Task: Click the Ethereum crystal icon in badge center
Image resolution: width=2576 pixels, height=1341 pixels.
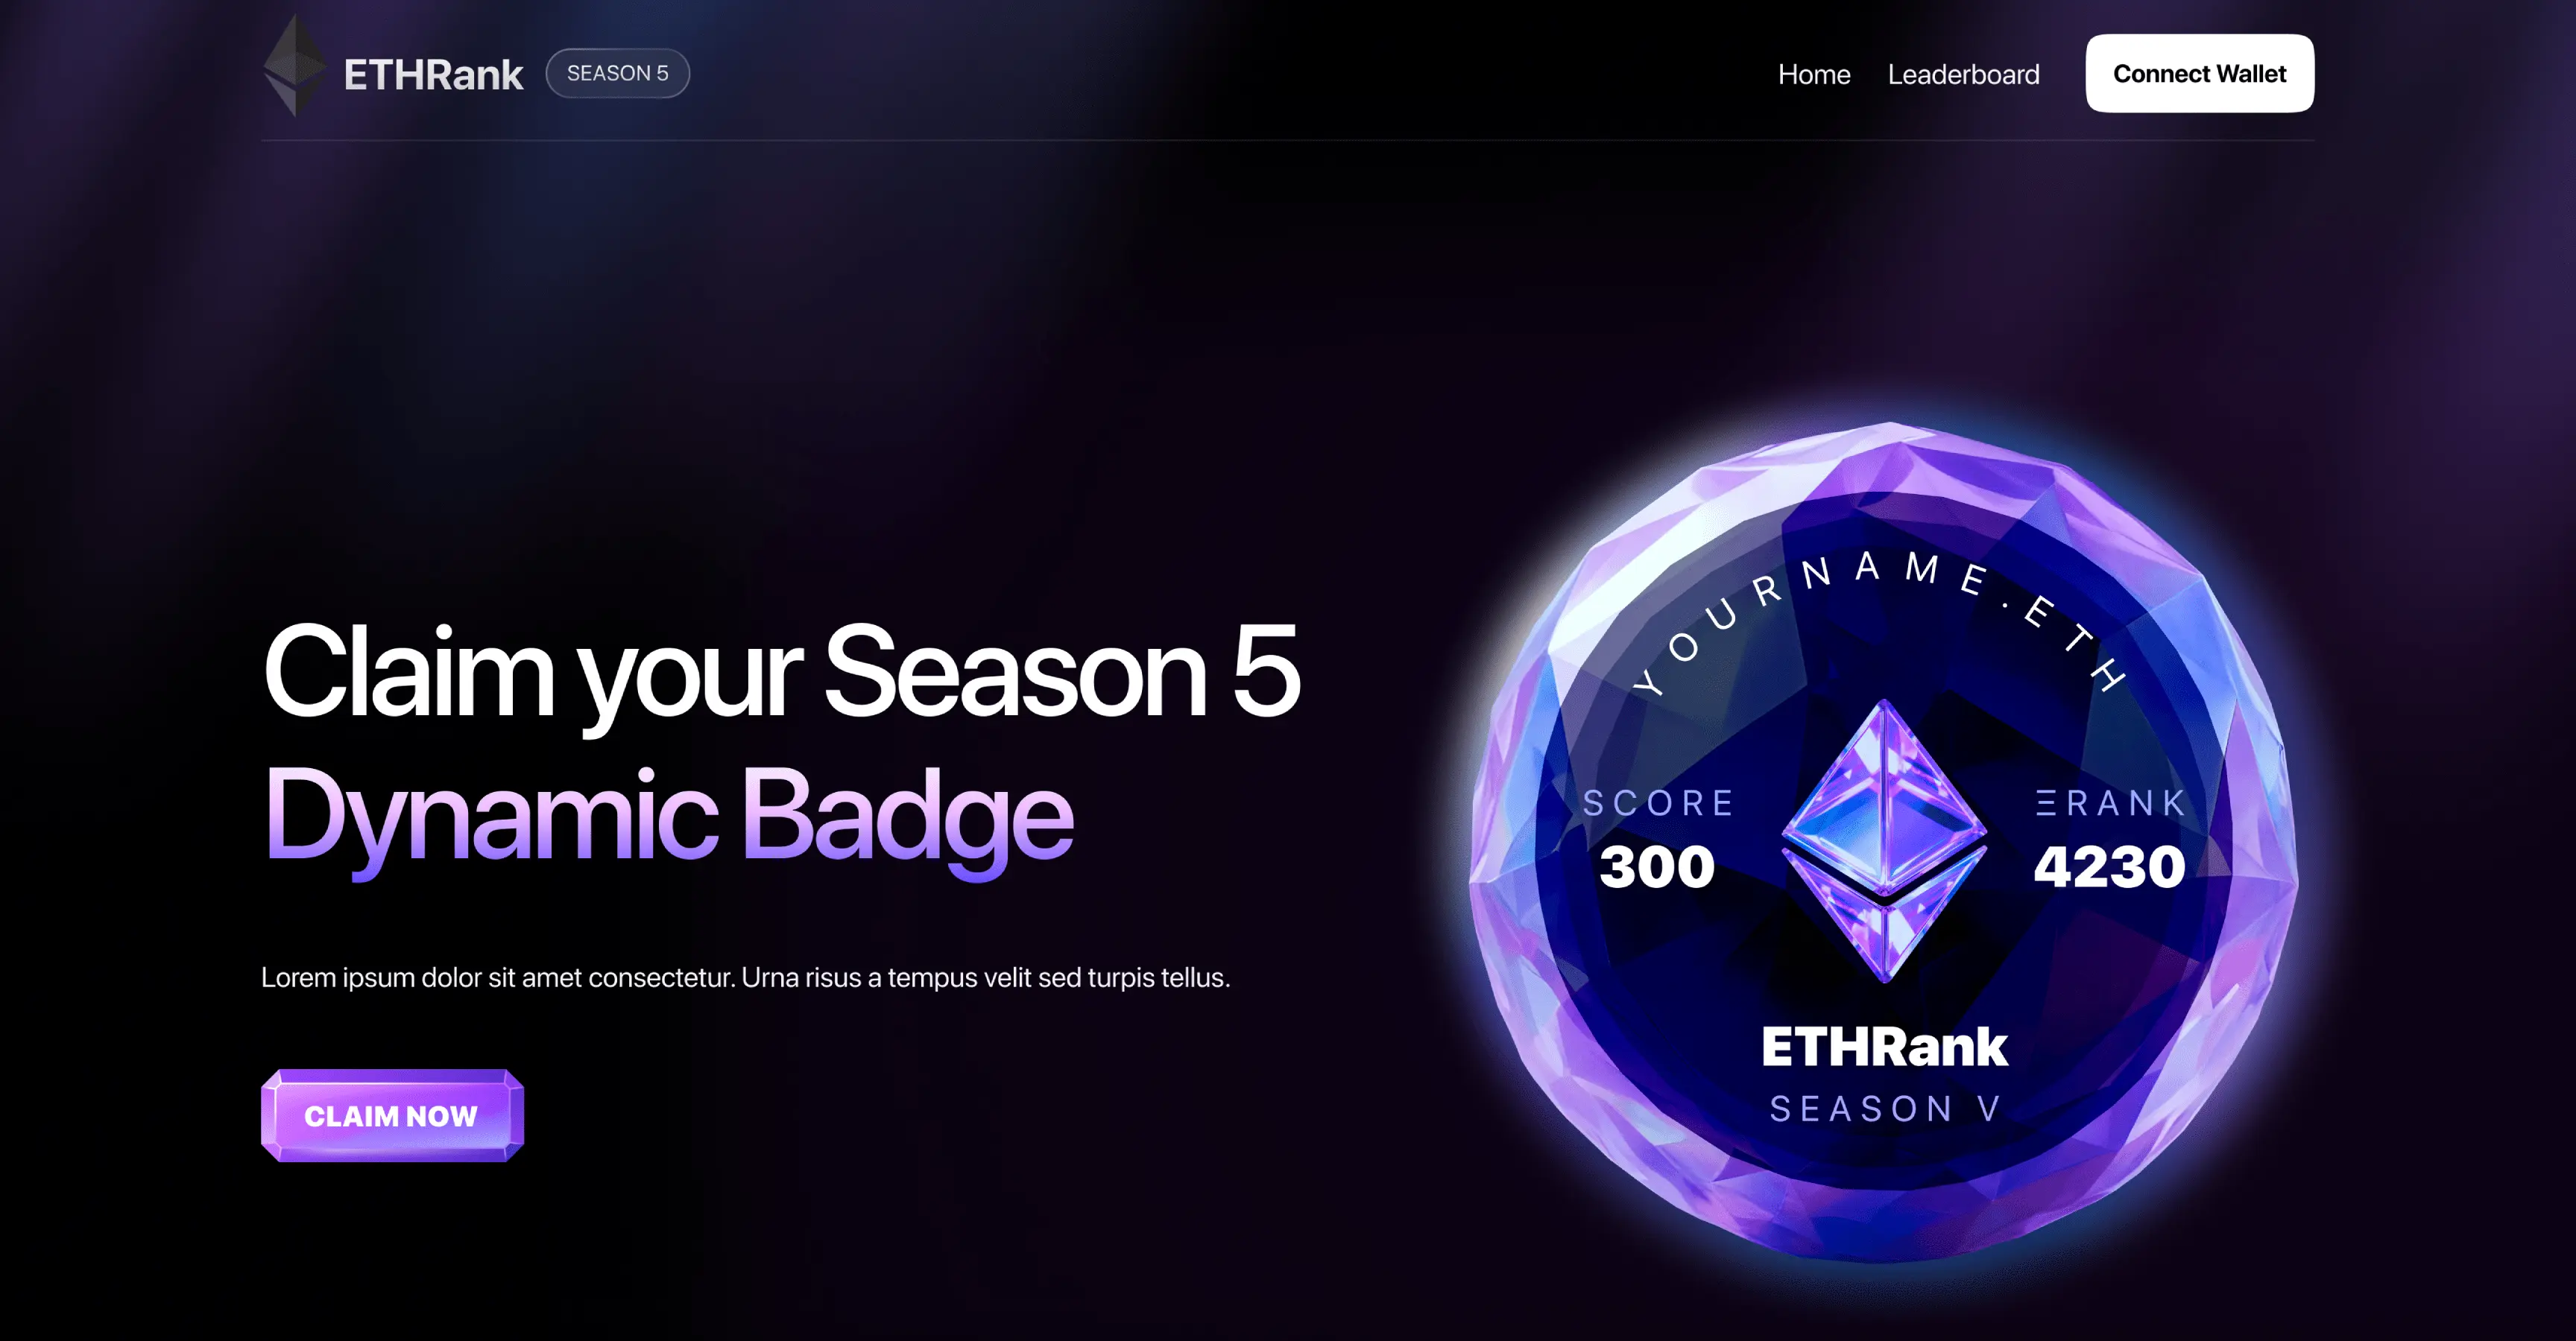Action: pyautogui.click(x=1884, y=841)
